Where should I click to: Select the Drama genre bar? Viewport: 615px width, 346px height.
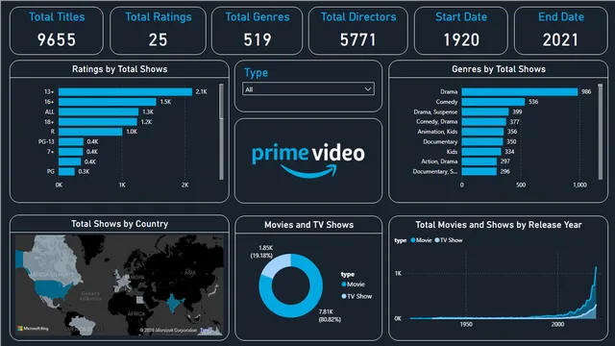click(x=520, y=92)
